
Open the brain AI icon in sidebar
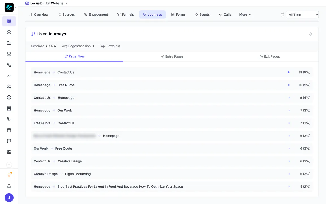(9, 32)
